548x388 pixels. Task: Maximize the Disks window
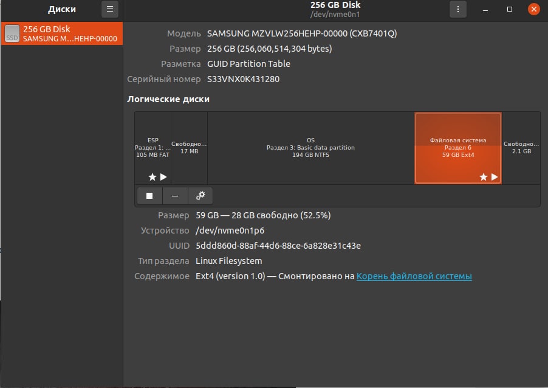pos(510,10)
